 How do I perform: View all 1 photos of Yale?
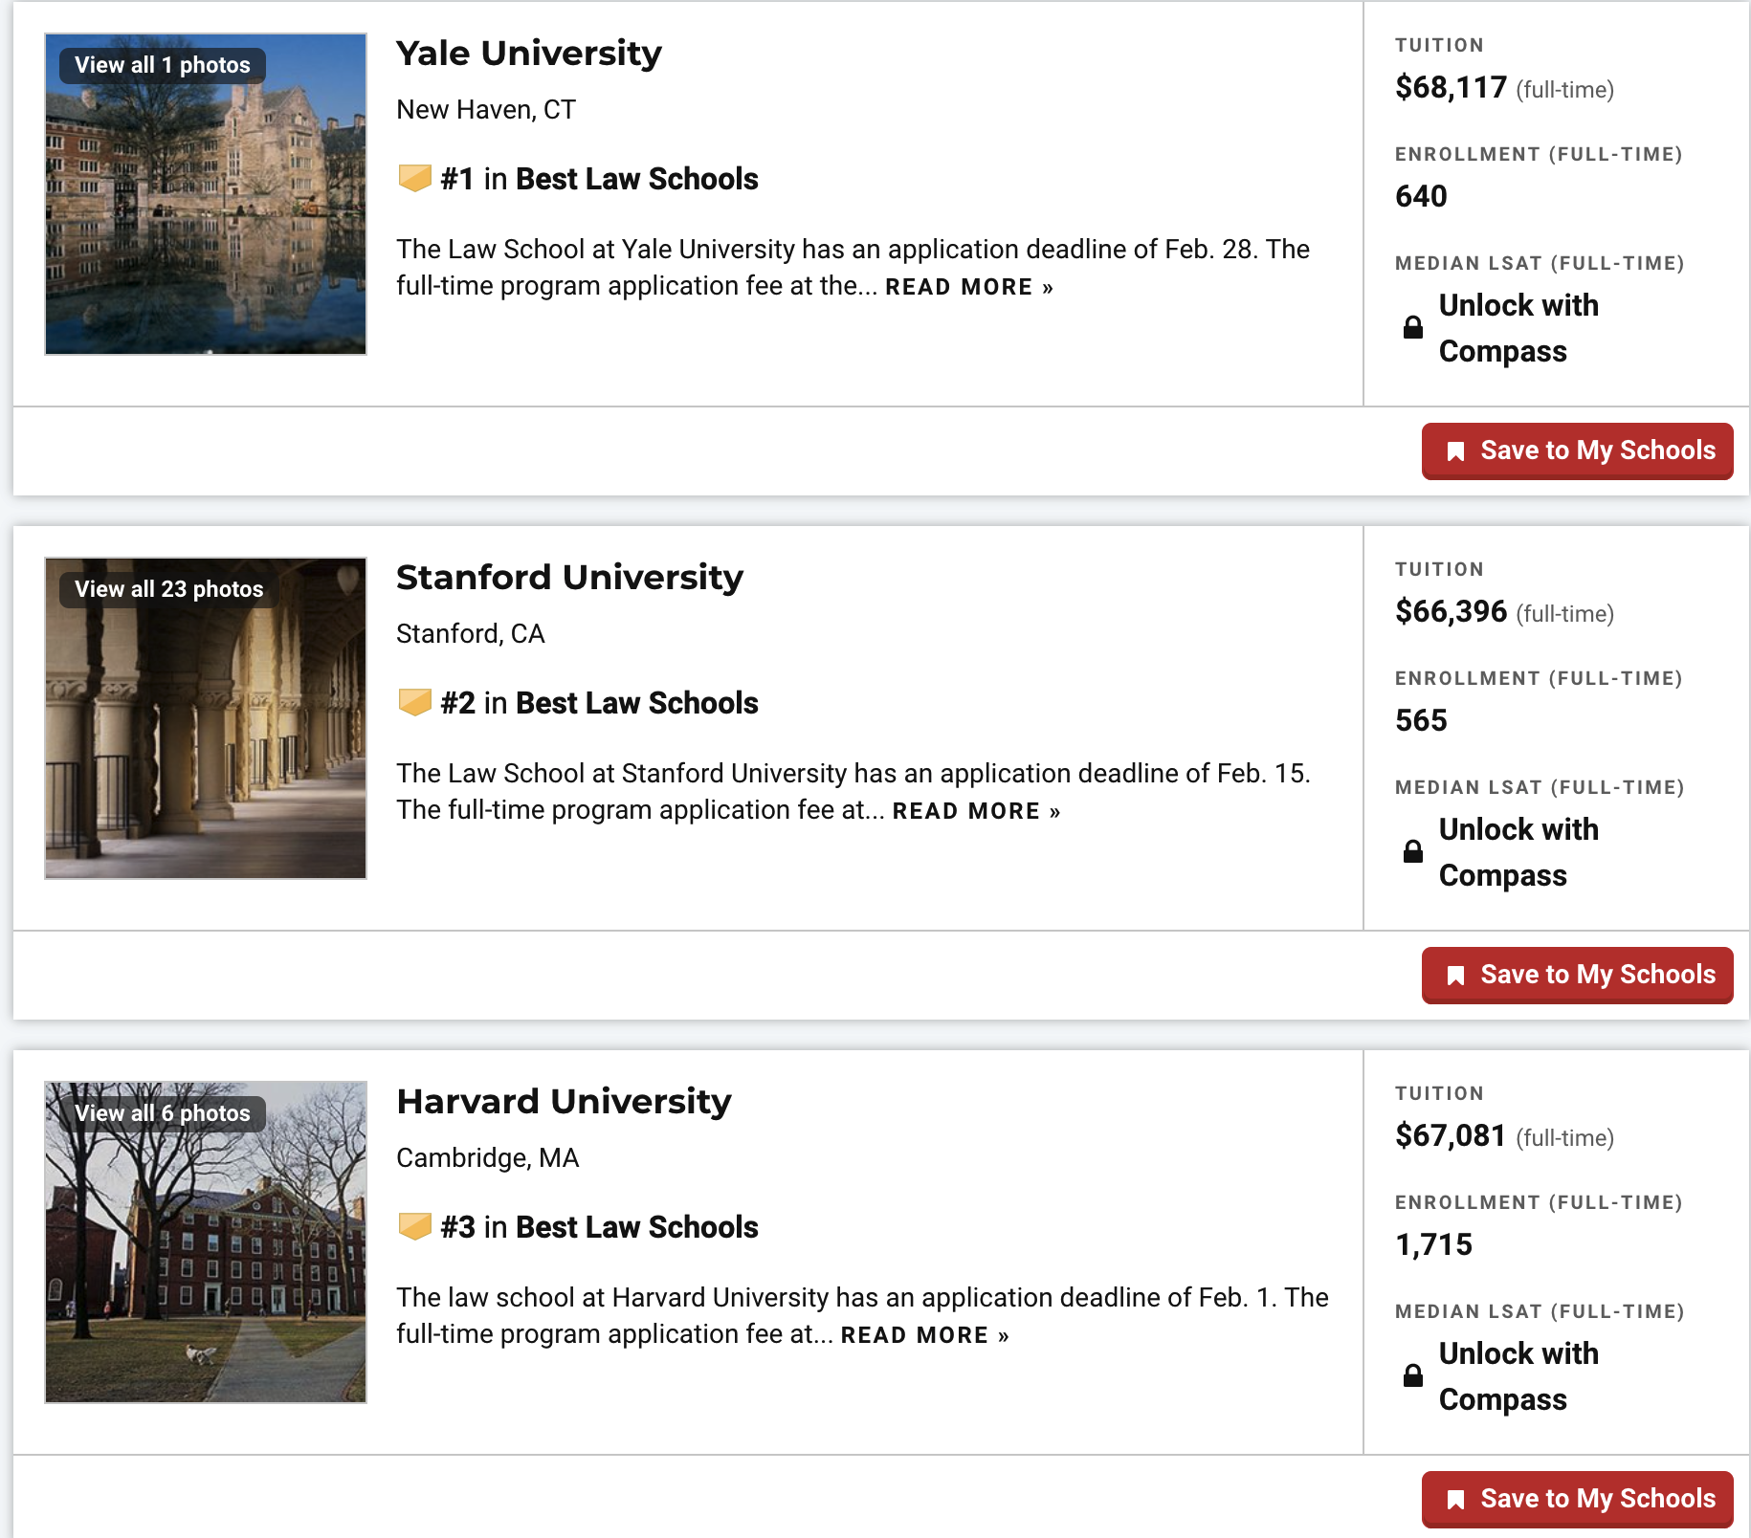[x=163, y=65]
